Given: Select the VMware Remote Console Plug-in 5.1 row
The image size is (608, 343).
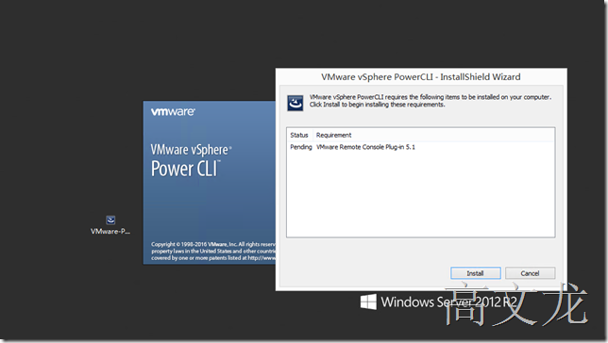Looking at the screenshot, I should coord(420,147).
